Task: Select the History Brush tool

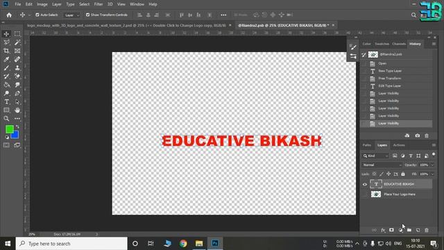Action: (x=6, y=76)
